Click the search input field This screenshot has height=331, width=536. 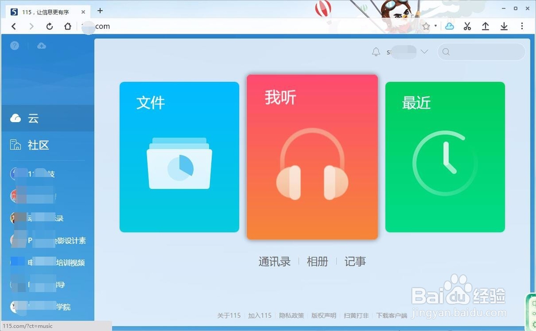click(x=481, y=52)
